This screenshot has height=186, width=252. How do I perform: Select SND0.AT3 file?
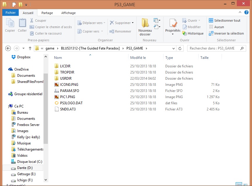[x=68, y=109]
